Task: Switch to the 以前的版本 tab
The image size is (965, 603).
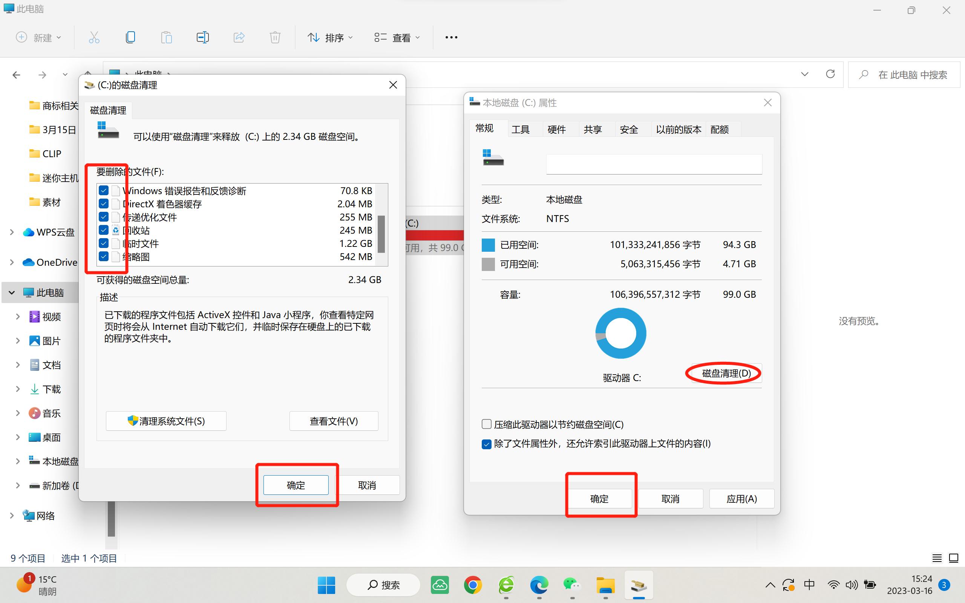Action: coord(678,129)
